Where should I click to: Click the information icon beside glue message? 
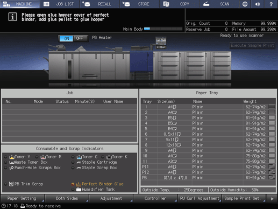click(x=12, y=17)
